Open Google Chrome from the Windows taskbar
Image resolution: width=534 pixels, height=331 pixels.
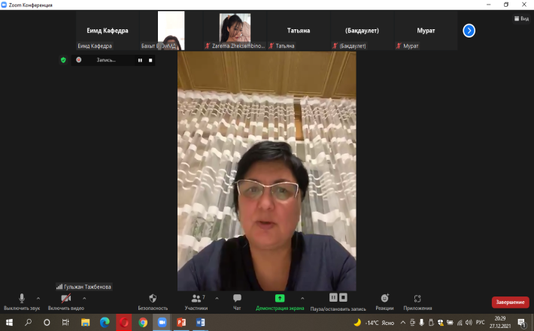pos(142,322)
